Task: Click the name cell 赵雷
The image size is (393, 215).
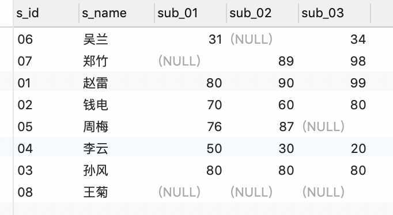Action: coord(96,83)
